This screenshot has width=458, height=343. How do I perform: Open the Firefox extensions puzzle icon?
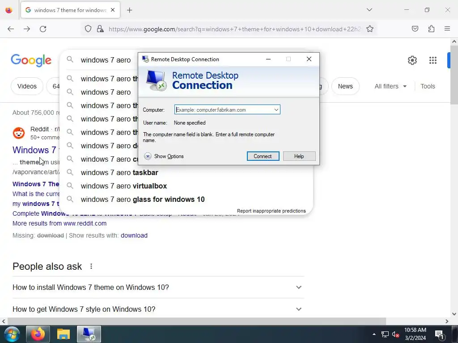[x=431, y=29]
